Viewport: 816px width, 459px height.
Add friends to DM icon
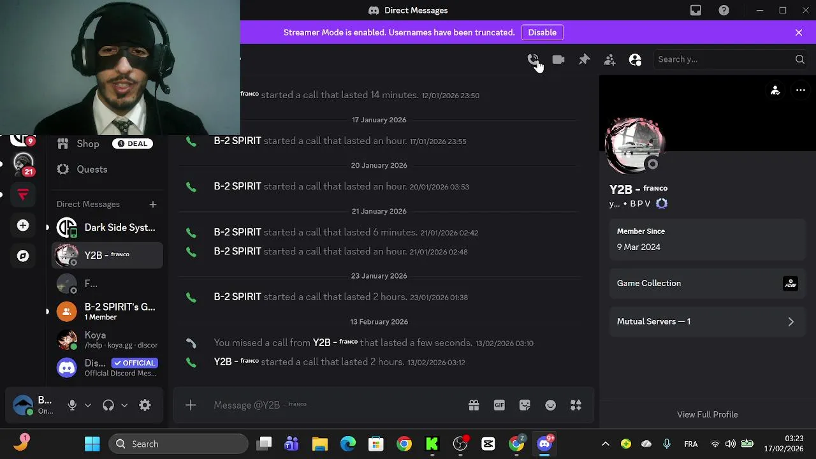pyautogui.click(x=609, y=59)
